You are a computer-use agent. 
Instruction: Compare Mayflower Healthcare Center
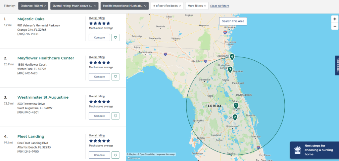click(x=99, y=77)
